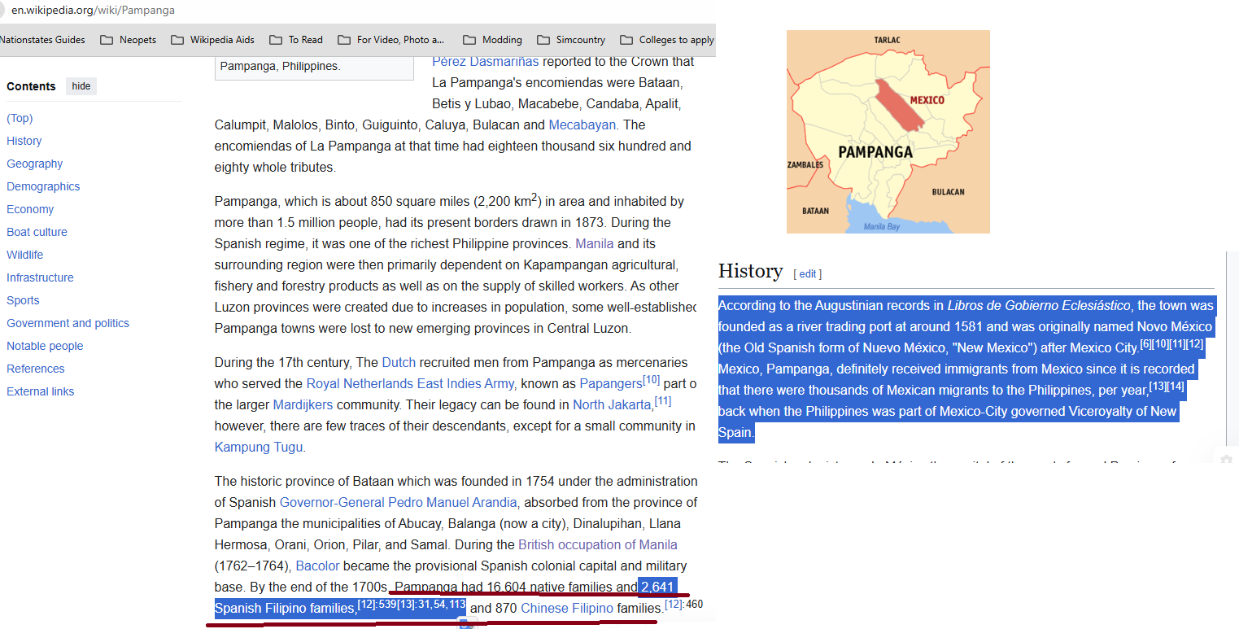The image size is (1239, 629).
Task: Open the To Read bookmark folder
Action: (x=296, y=40)
